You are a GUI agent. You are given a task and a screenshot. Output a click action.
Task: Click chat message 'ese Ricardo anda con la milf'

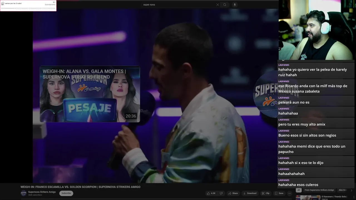pos(316,87)
